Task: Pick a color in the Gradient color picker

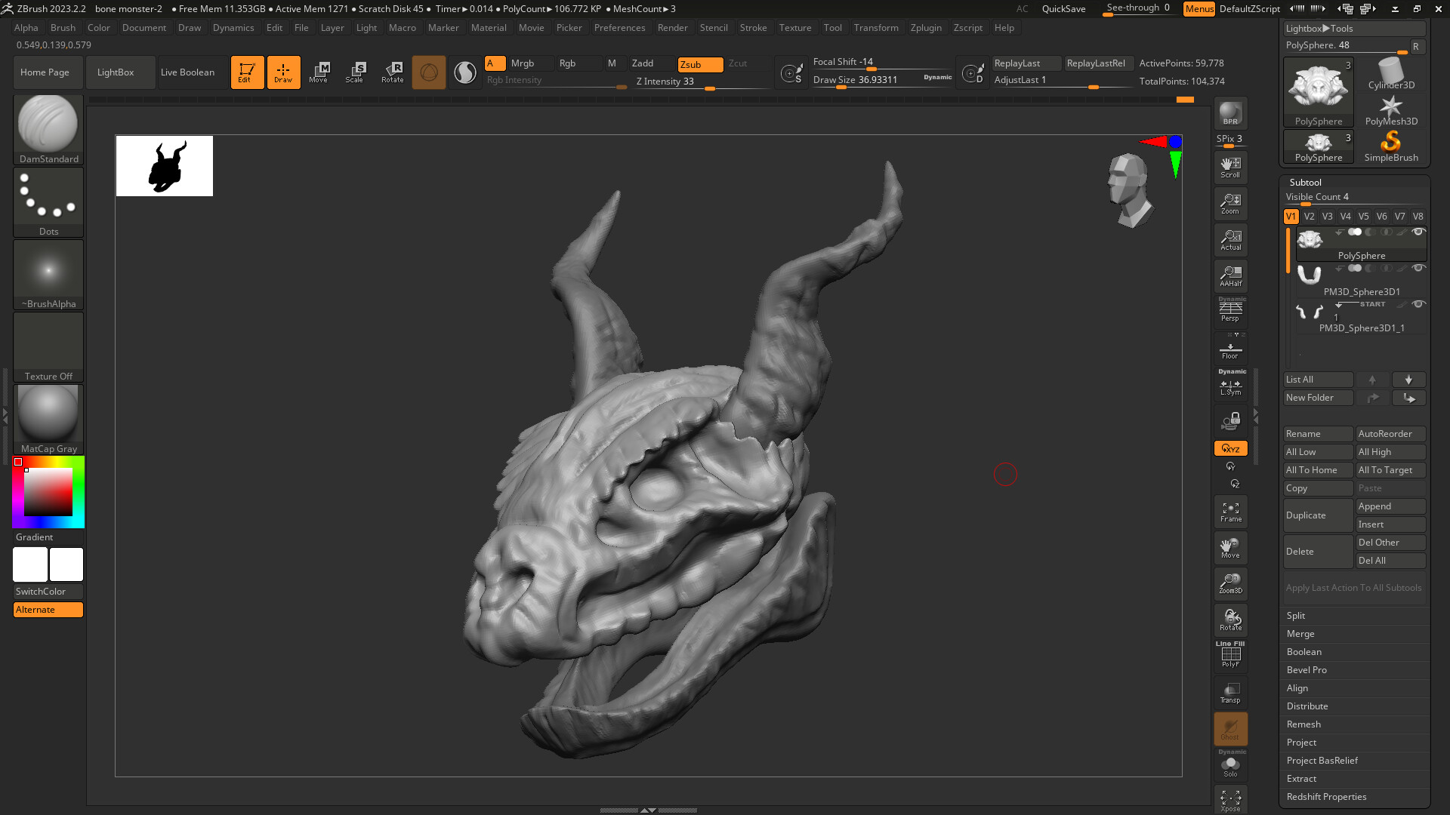Action: pos(48,491)
